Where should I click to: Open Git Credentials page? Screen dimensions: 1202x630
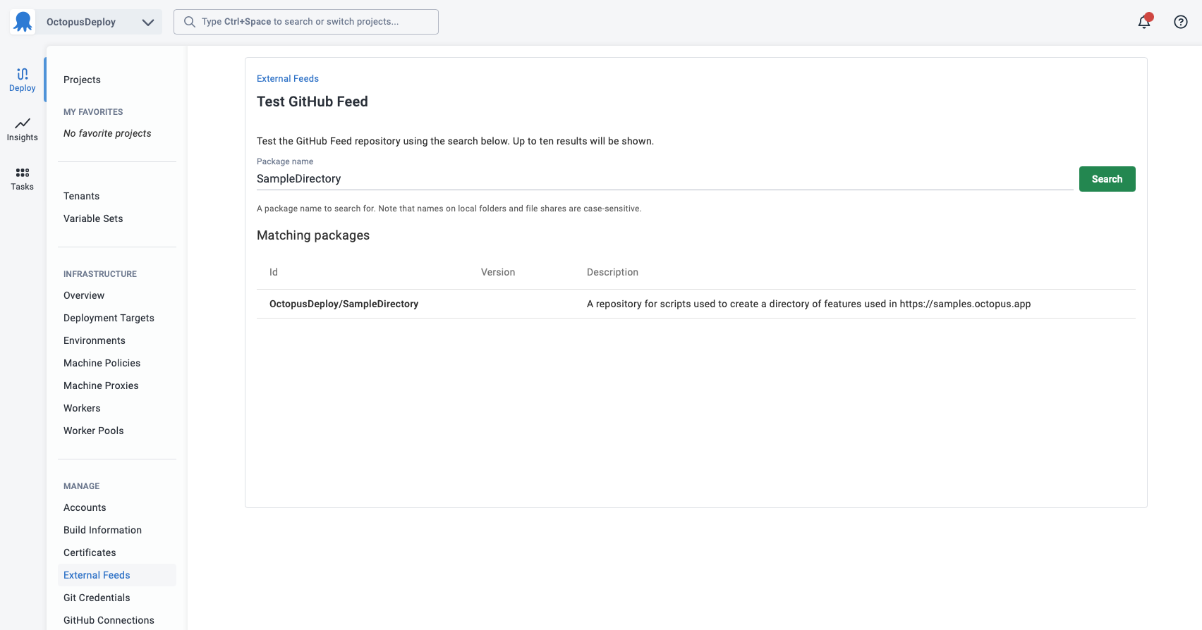tap(97, 598)
